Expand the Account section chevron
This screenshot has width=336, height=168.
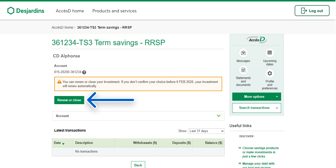click(x=219, y=116)
